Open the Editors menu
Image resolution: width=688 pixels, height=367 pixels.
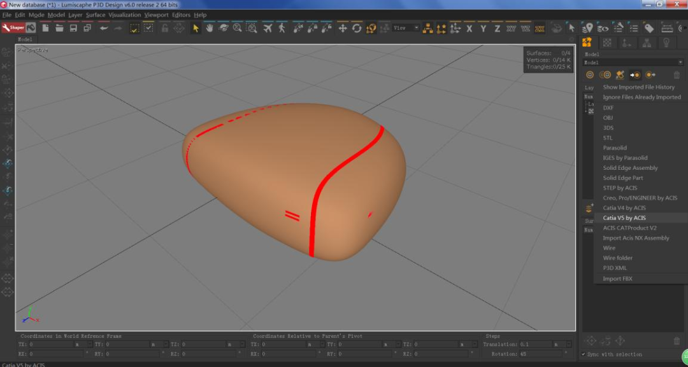pos(181,15)
